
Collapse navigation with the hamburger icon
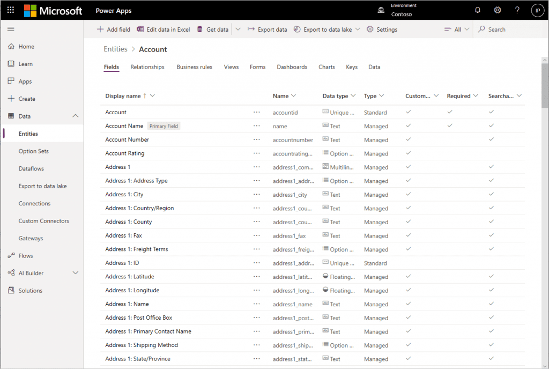pos(11,29)
